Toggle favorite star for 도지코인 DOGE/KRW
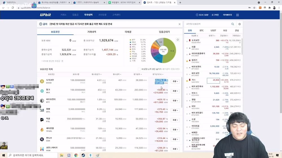This screenshot has width=282, height=158. tap(187, 41)
